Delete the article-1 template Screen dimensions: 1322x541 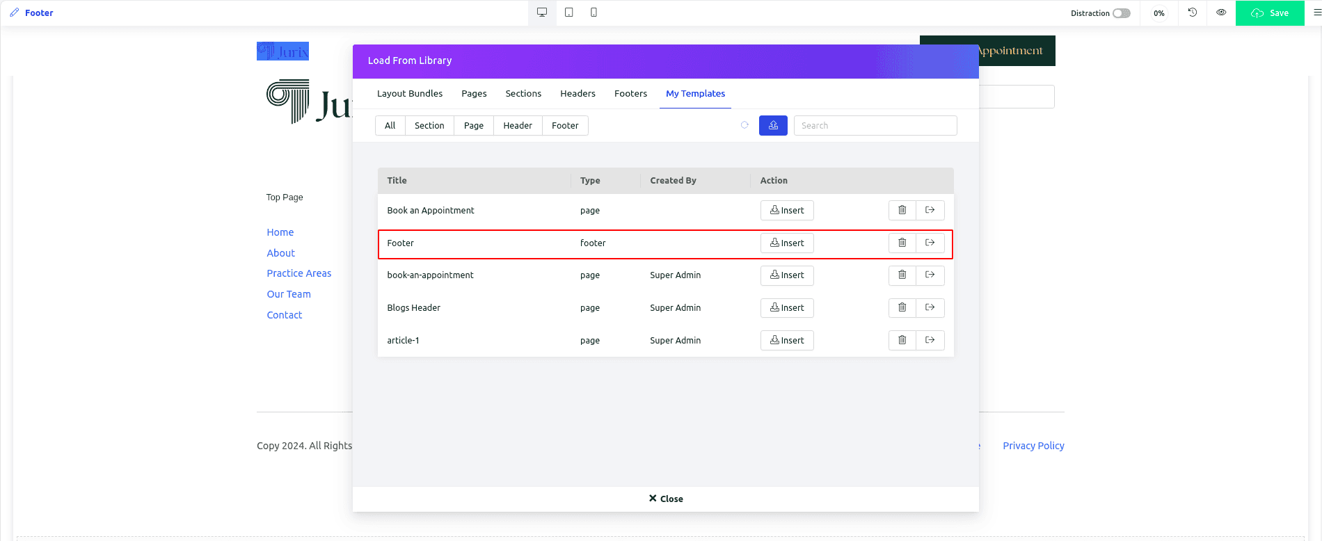(902, 340)
